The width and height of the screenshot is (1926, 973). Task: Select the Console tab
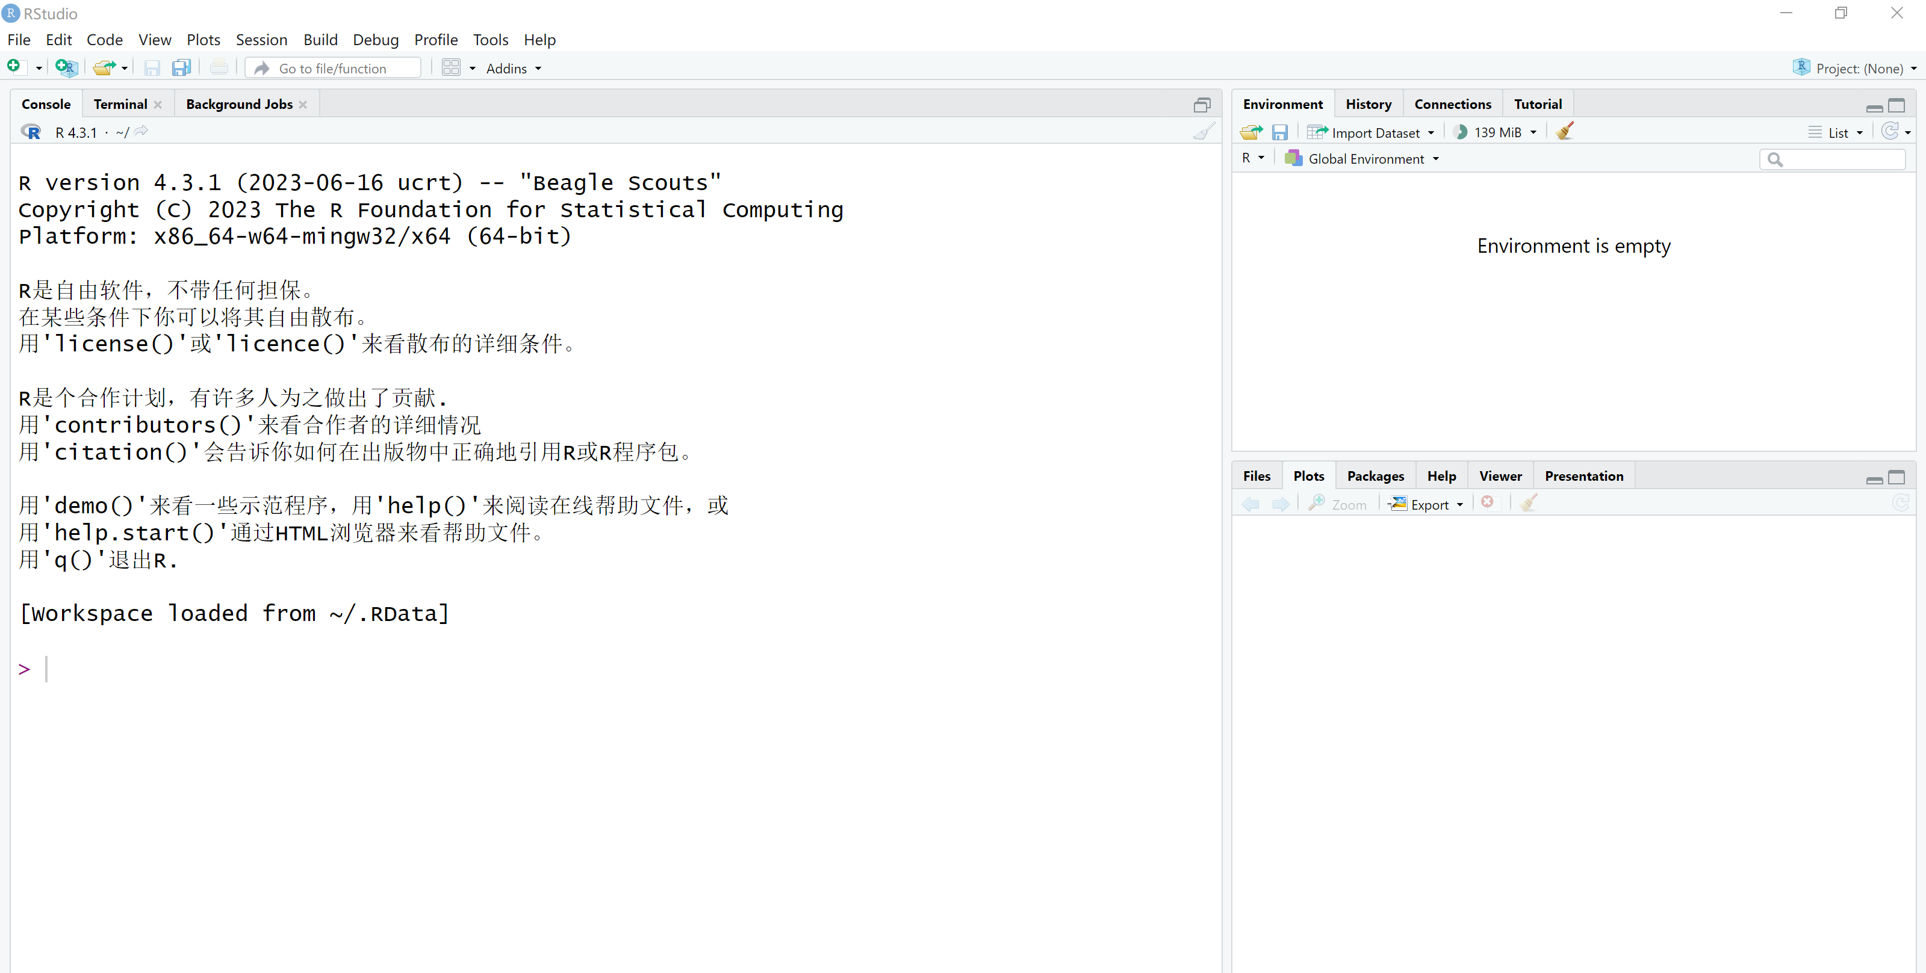point(46,104)
